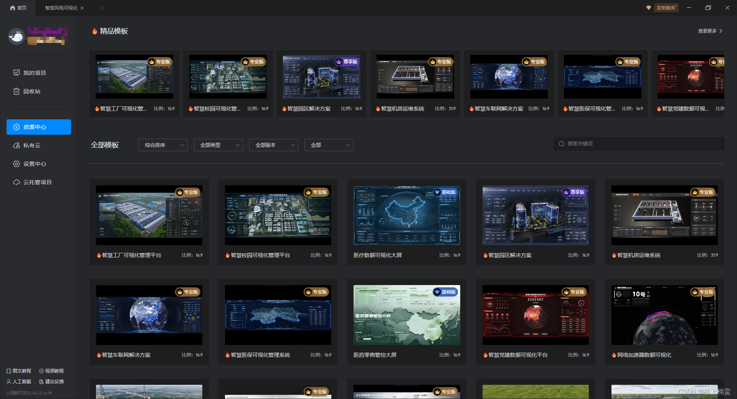Click the 人工客服 person icon
Image resolution: width=737 pixels, height=399 pixels.
click(9, 382)
